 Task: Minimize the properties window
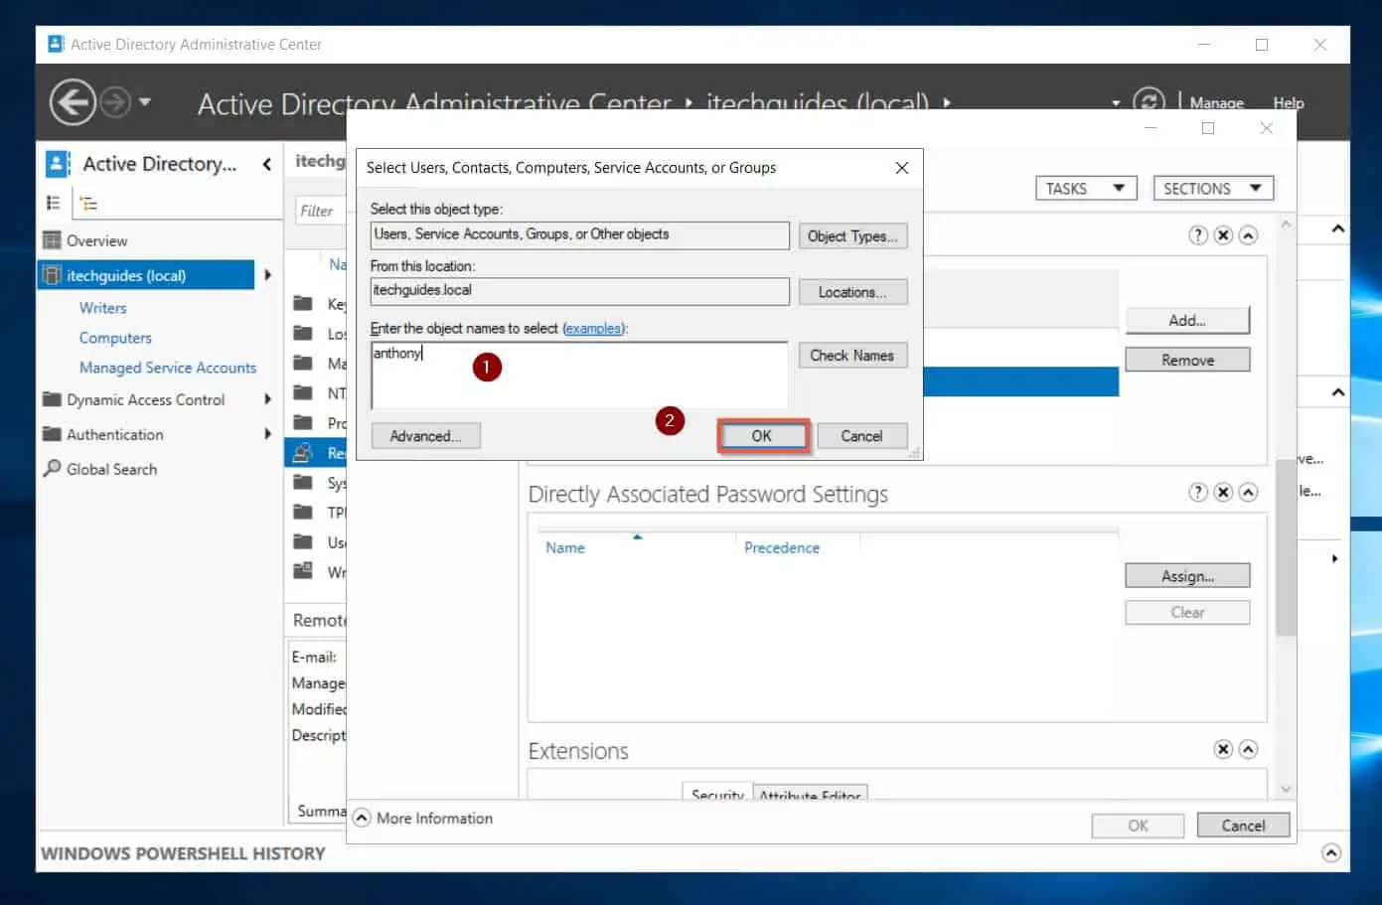pyautogui.click(x=1151, y=128)
